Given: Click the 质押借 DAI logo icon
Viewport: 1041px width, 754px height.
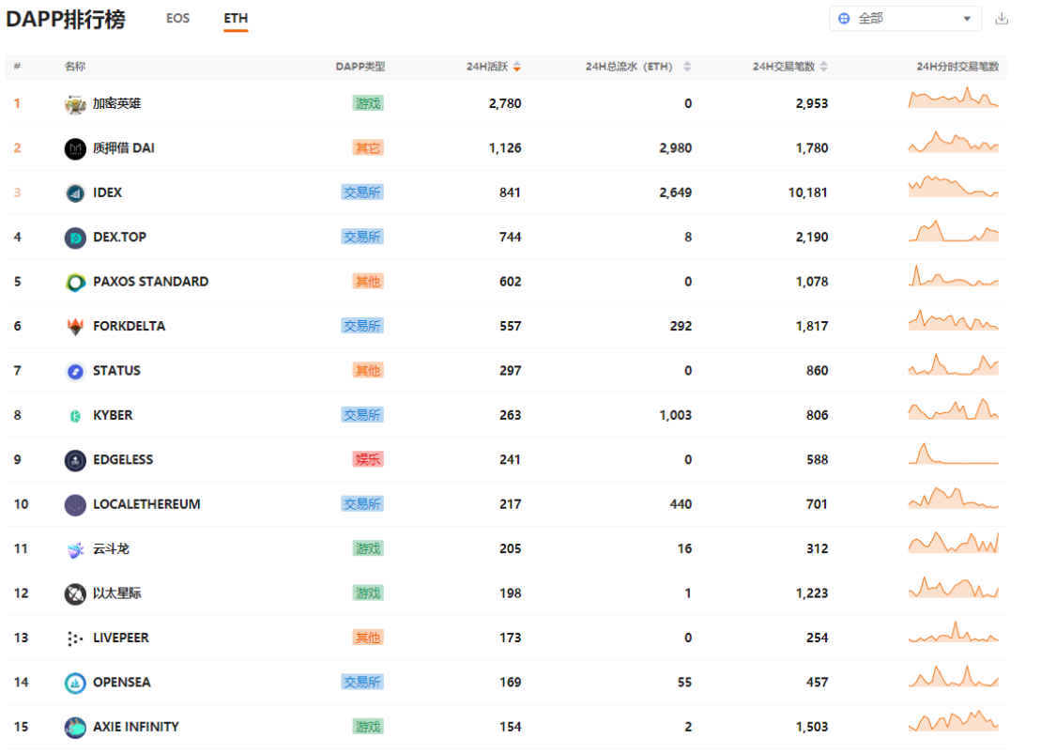Looking at the screenshot, I should [x=75, y=148].
